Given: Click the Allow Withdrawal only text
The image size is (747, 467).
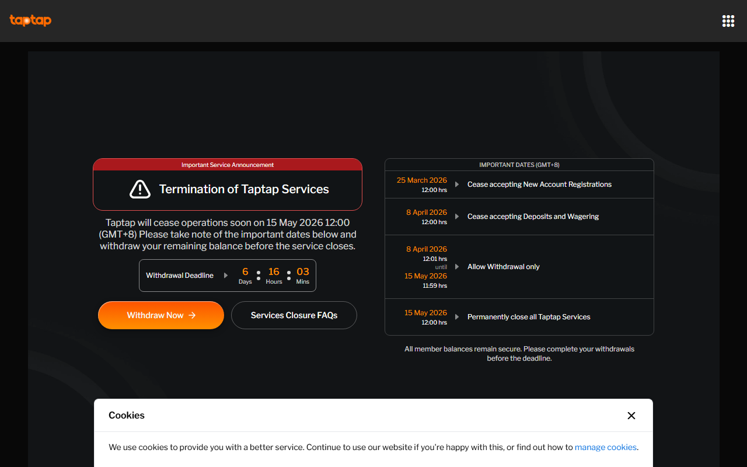Looking at the screenshot, I should coord(504,267).
